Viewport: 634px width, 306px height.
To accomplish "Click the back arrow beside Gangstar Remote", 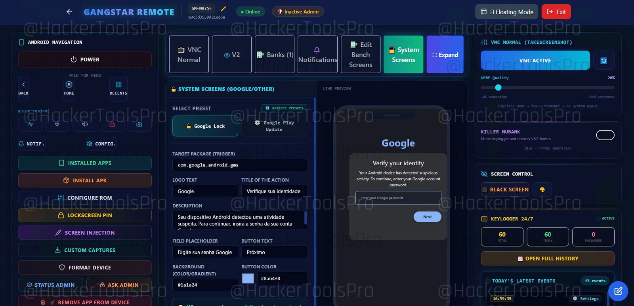I will click(69, 12).
